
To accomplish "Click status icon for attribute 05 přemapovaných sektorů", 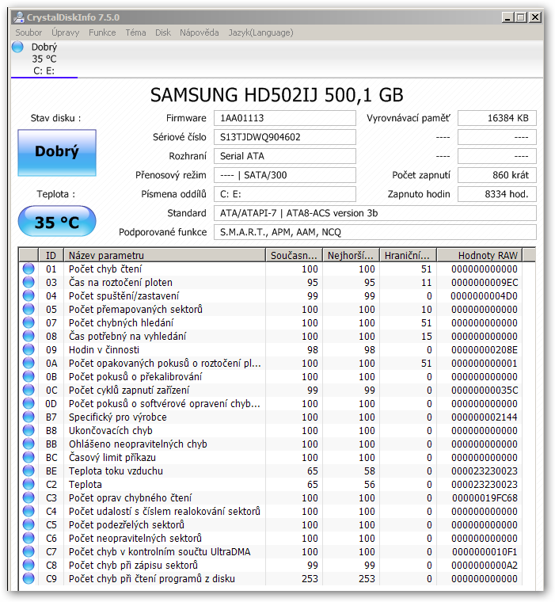I will click(x=29, y=309).
